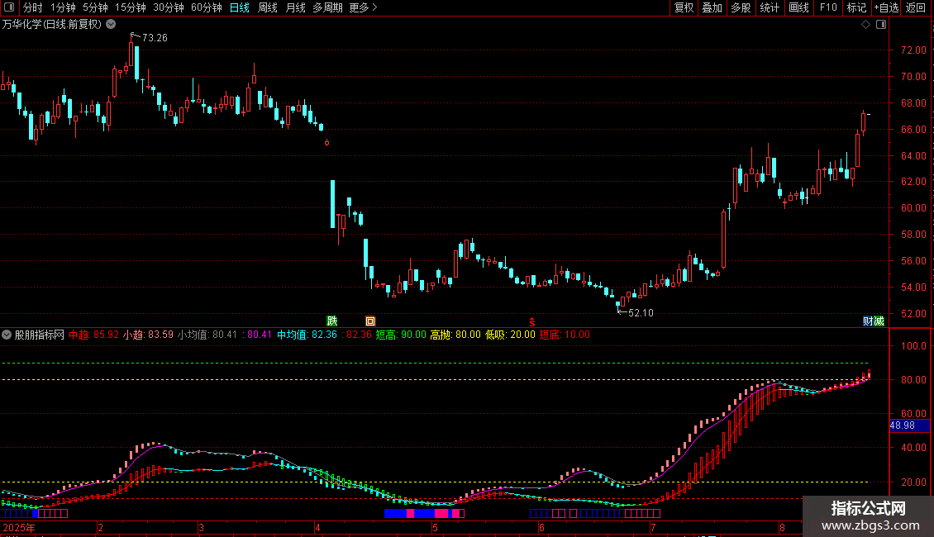Click the orange 回 event marker
The width and height of the screenshot is (934, 537).
[x=370, y=321]
